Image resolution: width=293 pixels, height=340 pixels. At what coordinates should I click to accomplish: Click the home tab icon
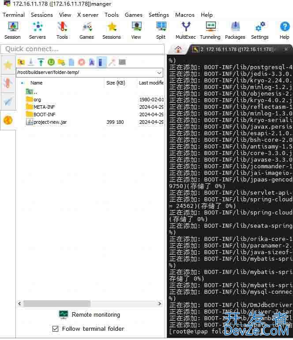coord(178,49)
